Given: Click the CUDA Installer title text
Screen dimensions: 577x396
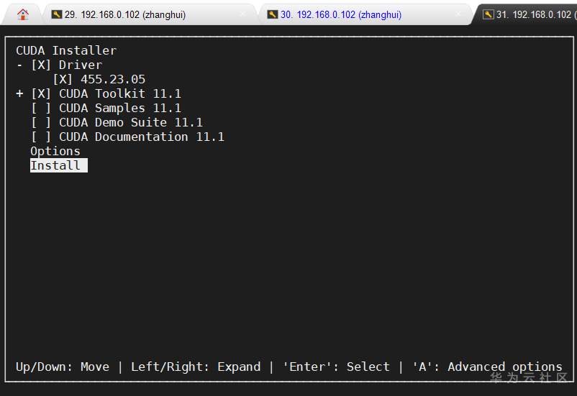Looking at the screenshot, I should click(66, 50).
